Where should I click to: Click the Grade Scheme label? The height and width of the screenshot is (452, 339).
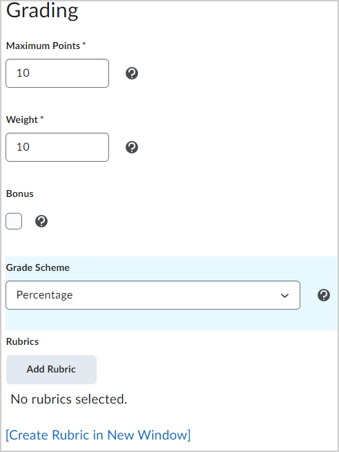38,267
